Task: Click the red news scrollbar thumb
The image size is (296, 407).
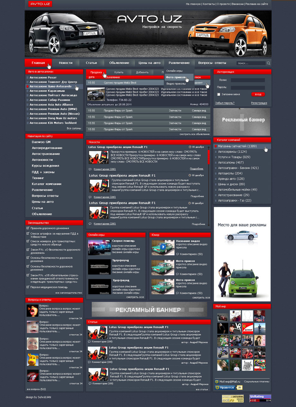Action: pyautogui.click(x=209, y=157)
